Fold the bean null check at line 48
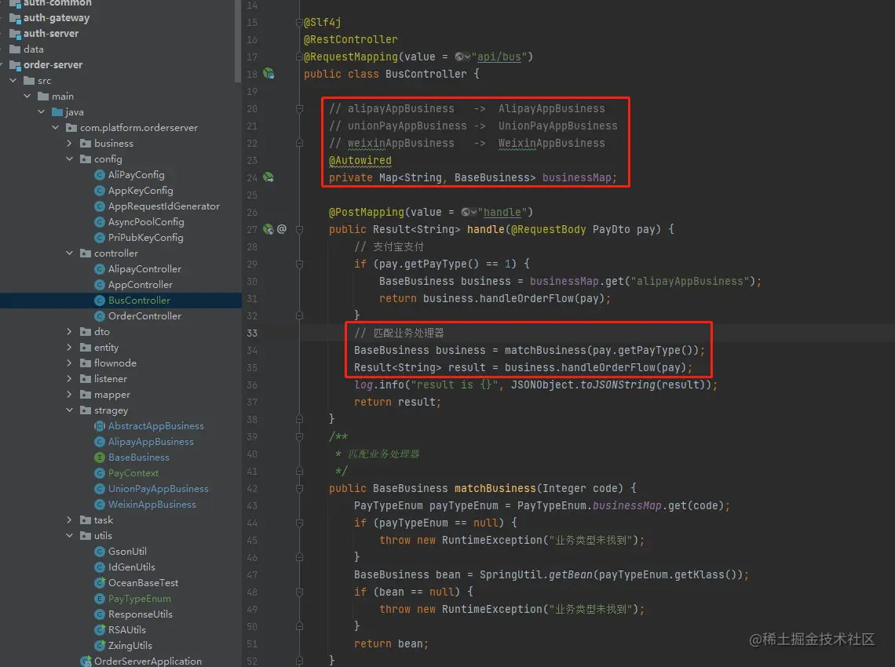 299,592
